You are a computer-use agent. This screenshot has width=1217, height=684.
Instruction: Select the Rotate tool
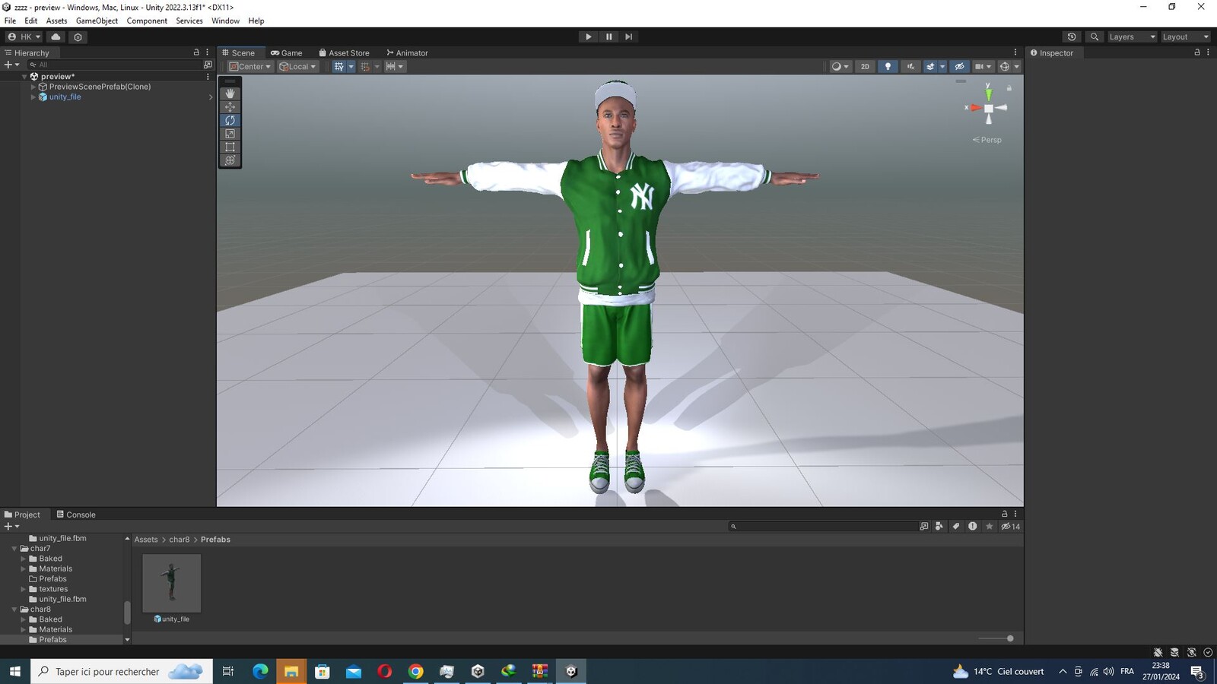tap(230, 120)
